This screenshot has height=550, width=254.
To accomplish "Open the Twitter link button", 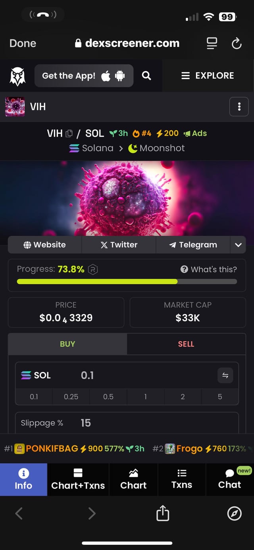I will pos(119,245).
